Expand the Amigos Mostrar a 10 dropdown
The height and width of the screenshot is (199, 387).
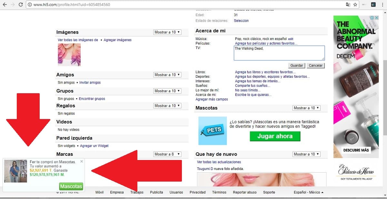pos(167,75)
